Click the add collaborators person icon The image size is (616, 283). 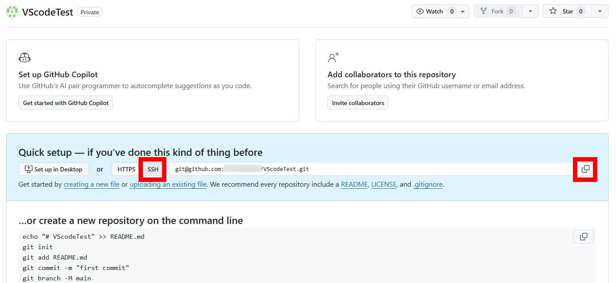[x=333, y=57]
